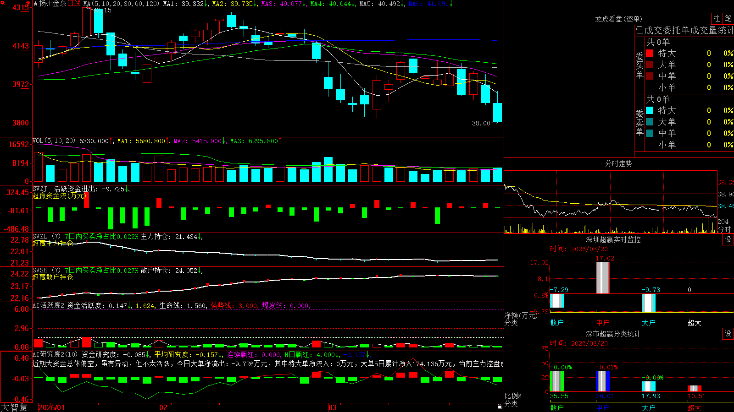Click the 强势线: 3.000 label
This screenshot has height=412, width=734.
click(234, 305)
